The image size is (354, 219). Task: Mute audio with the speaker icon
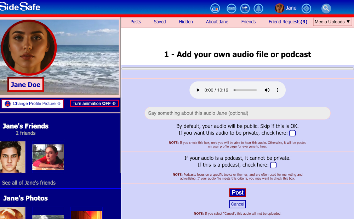[x=267, y=90]
